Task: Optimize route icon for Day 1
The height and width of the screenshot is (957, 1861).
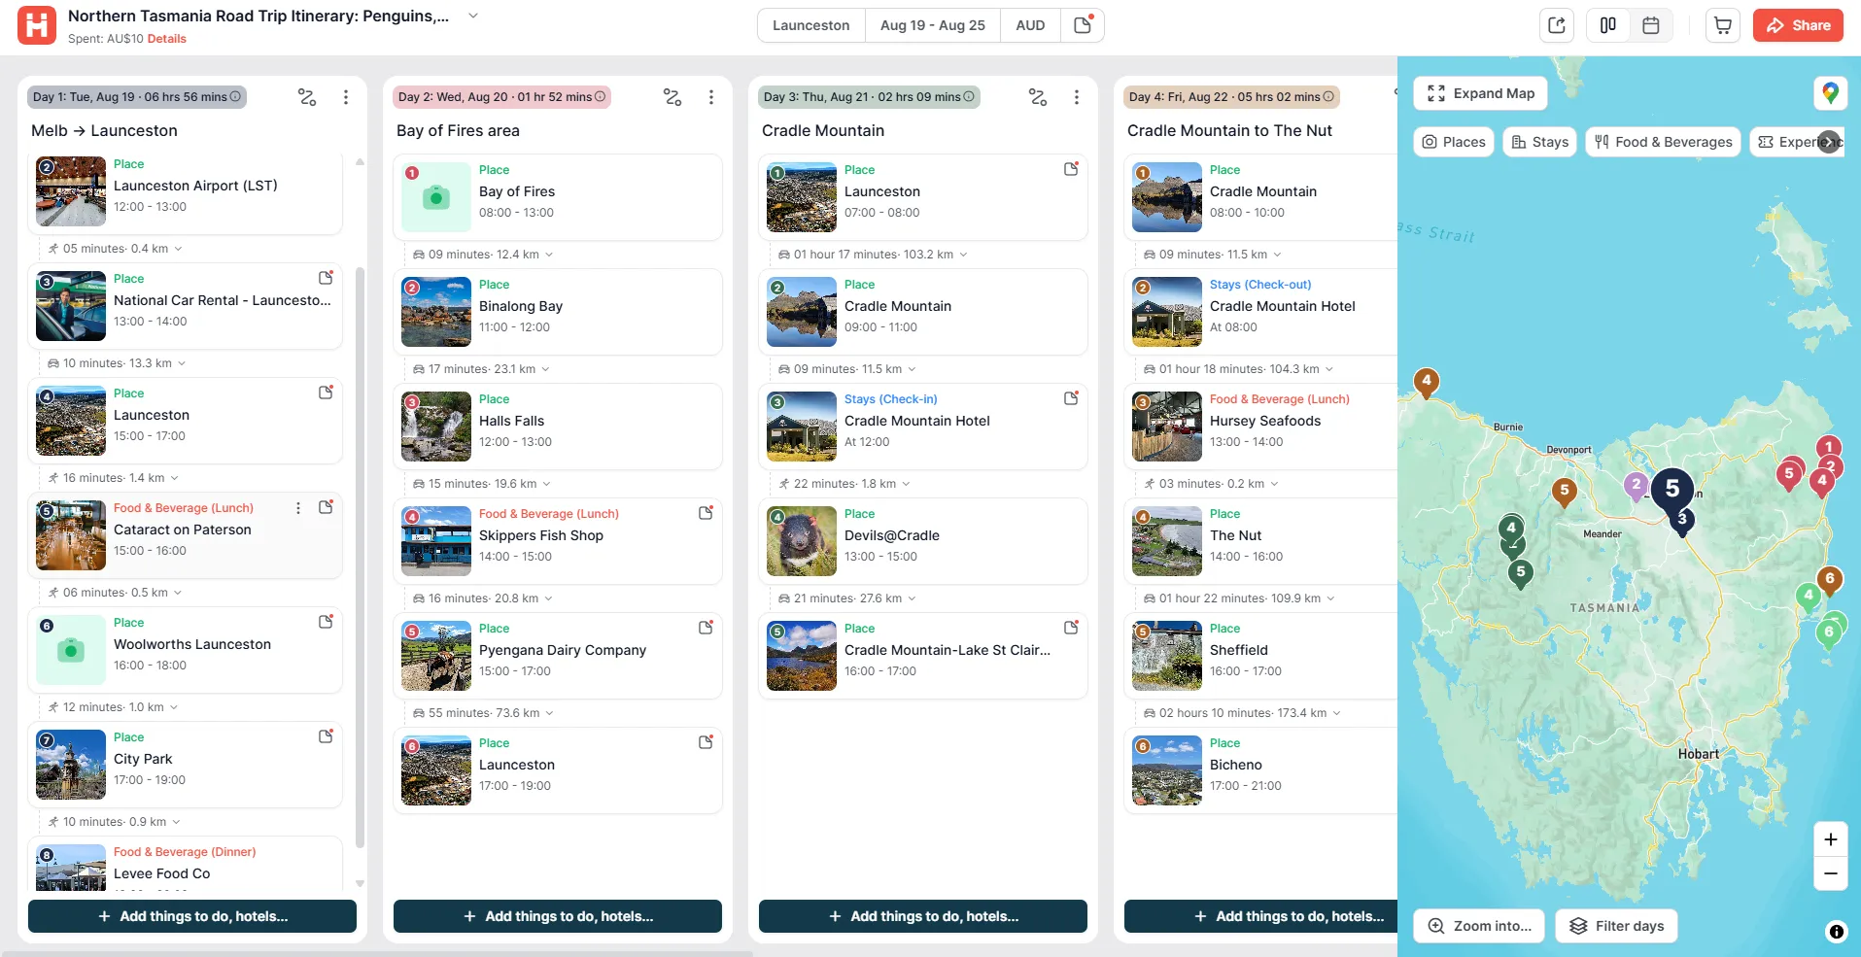Action: click(307, 97)
